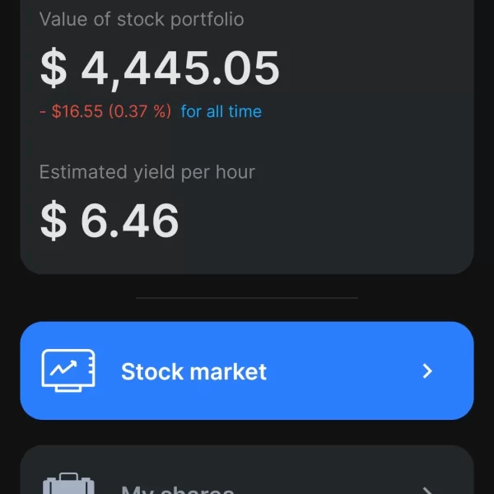Click the "Value of stock portfolio" heading
This screenshot has width=494, height=494.
(x=142, y=19)
